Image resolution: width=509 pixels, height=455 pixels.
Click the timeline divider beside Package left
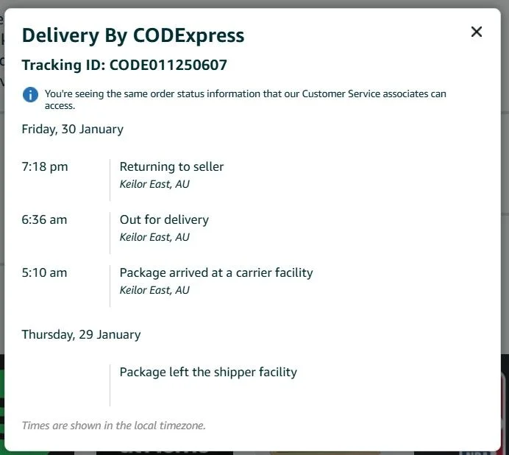(x=110, y=385)
